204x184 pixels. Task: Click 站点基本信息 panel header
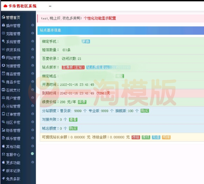pyautogui.click(x=120, y=30)
